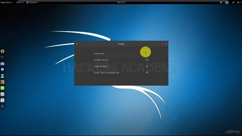Open Purge Trash & Temporary Files row

(x=121, y=73)
